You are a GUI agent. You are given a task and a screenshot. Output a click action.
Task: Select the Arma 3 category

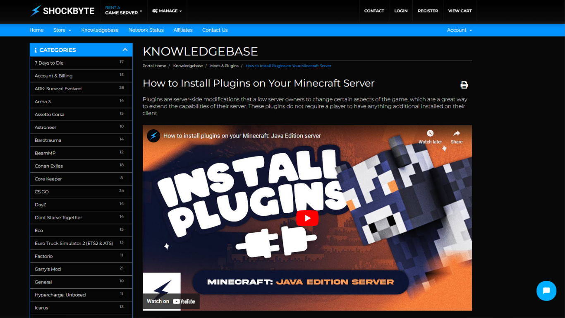(81, 101)
